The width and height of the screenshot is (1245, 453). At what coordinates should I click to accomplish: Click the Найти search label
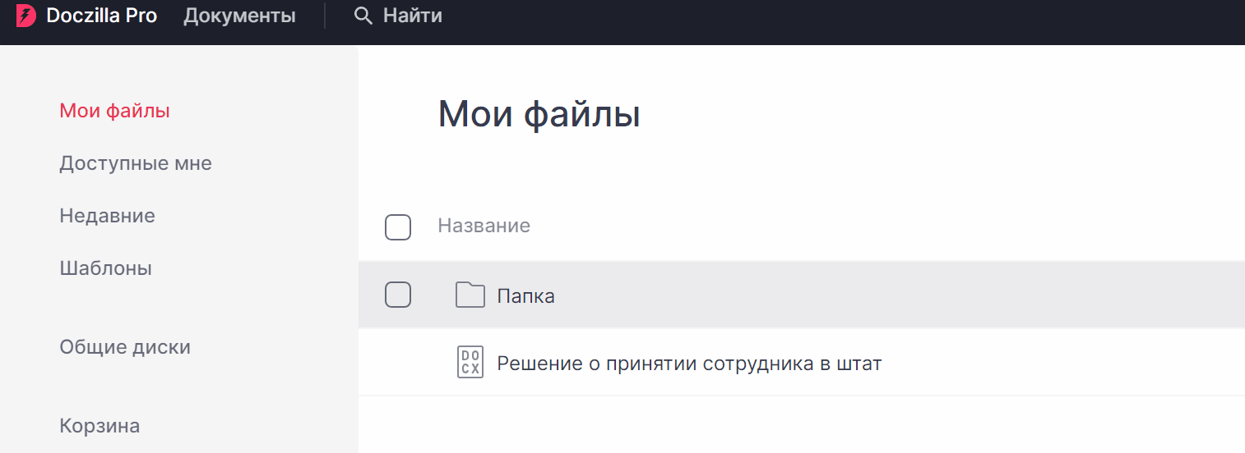coord(413,16)
